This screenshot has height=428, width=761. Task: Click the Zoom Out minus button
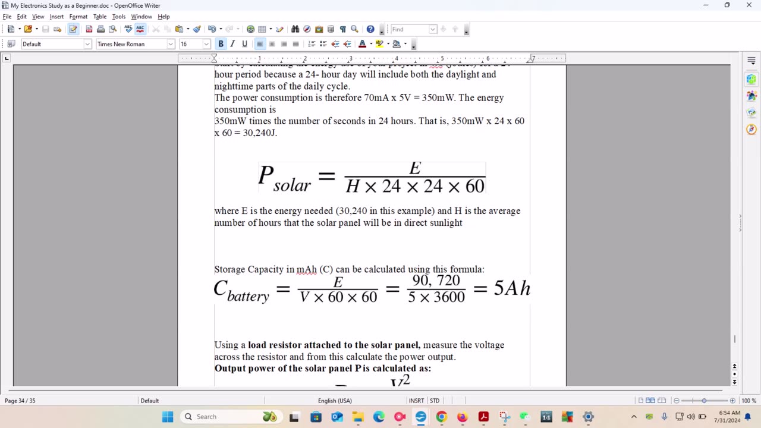[x=676, y=401]
